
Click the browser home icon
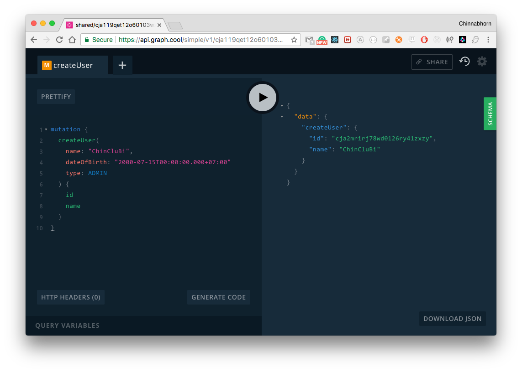click(72, 40)
